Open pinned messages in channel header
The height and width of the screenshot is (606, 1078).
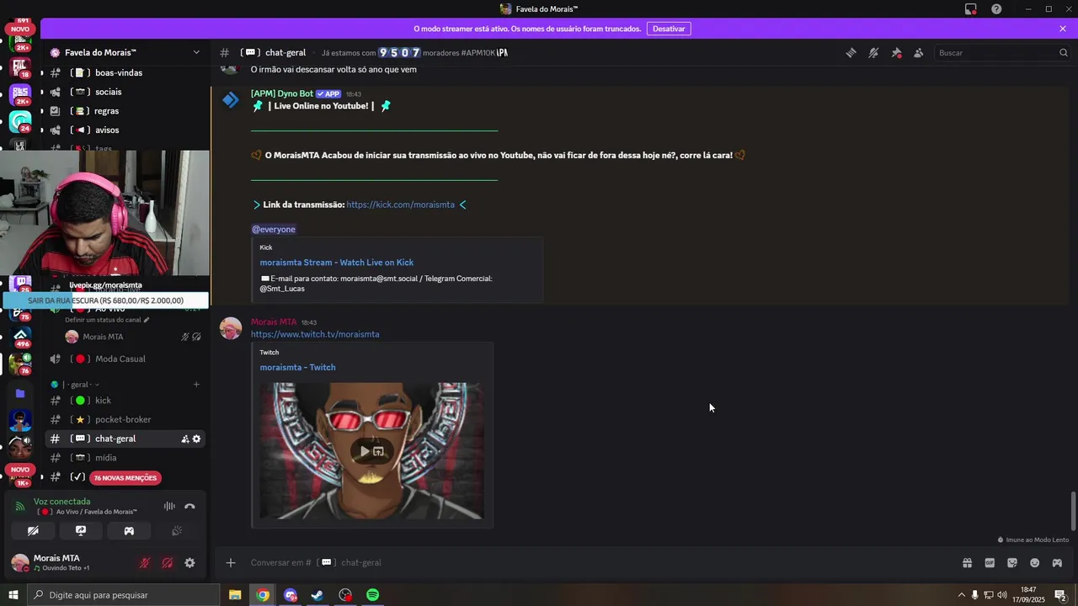(896, 52)
